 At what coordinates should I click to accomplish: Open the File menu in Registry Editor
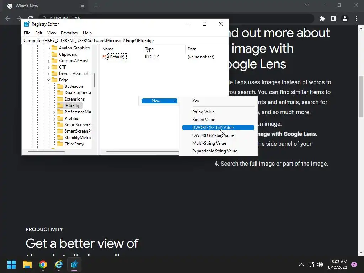(x=27, y=33)
